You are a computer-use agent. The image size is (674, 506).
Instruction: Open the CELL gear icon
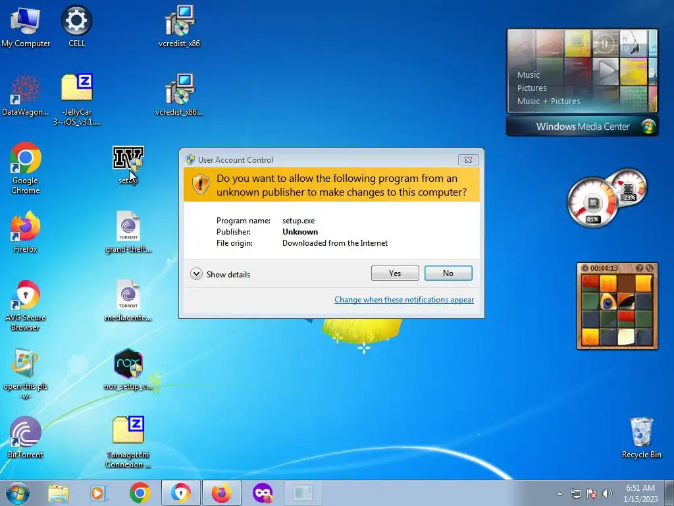coord(76,27)
